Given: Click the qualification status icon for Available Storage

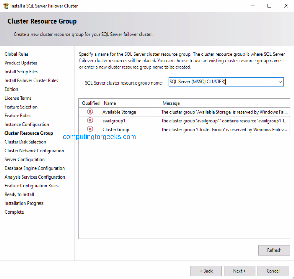Looking at the screenshot, I should 90,111.
